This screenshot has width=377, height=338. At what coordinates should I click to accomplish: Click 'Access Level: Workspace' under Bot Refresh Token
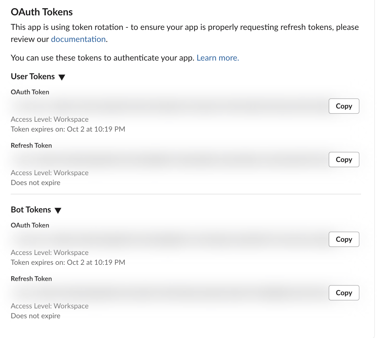50,306
